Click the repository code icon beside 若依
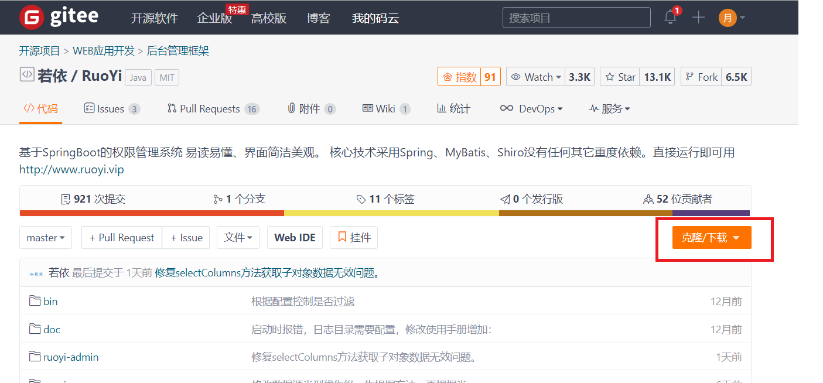Screen dimensions: 823x383 pos(27,75)
